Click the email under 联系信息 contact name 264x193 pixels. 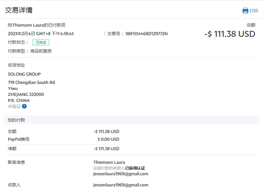tap(121, 174)
